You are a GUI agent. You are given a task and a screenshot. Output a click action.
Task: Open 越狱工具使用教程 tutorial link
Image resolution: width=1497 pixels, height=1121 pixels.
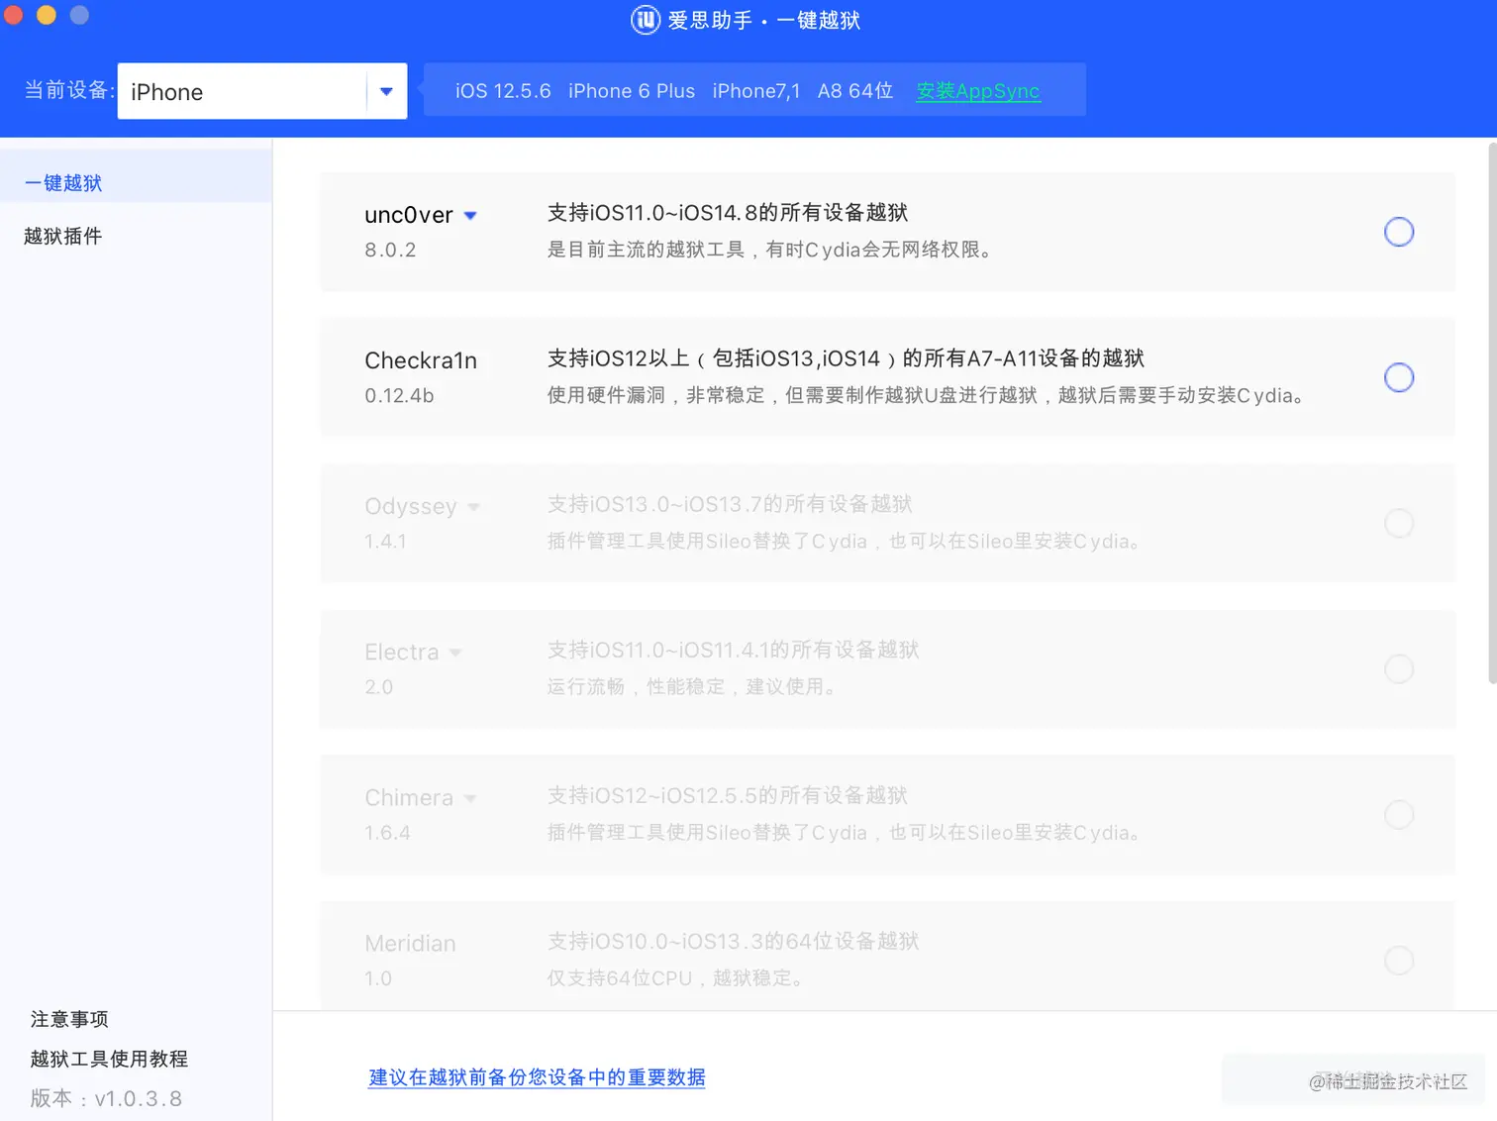pos(109,1059)
